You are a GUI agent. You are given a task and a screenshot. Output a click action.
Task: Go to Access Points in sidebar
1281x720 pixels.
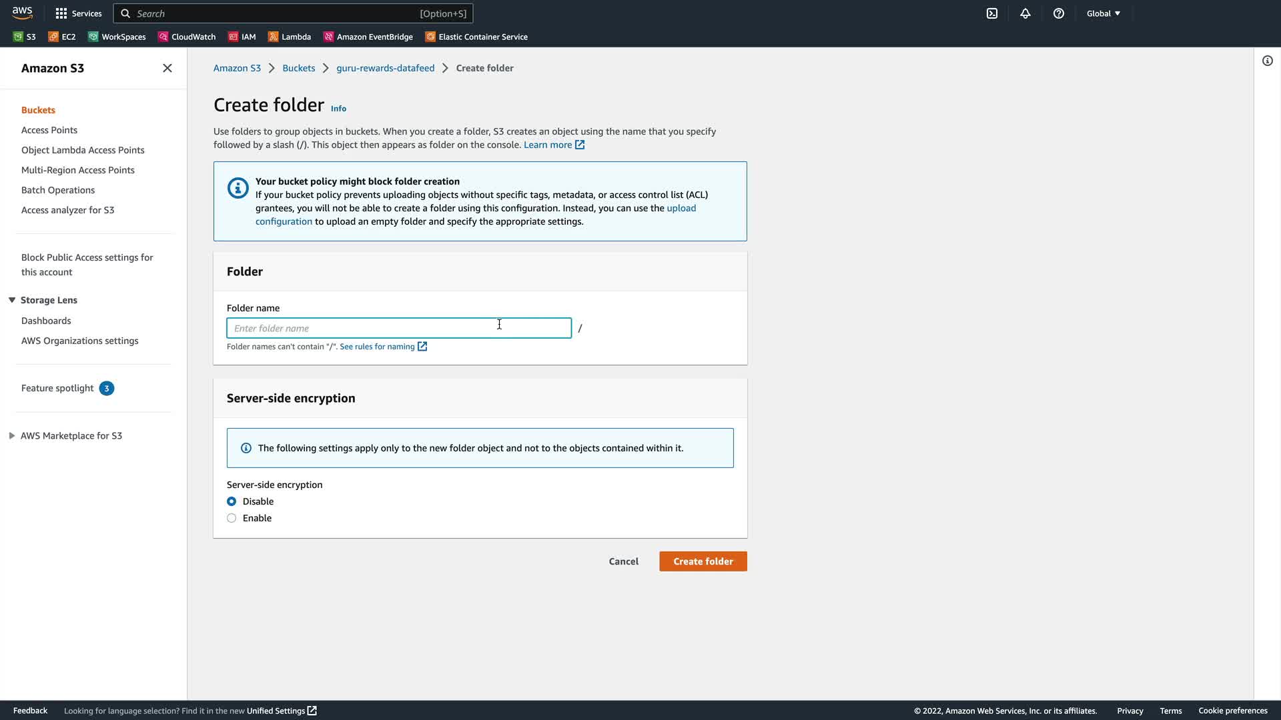[49, 130]
